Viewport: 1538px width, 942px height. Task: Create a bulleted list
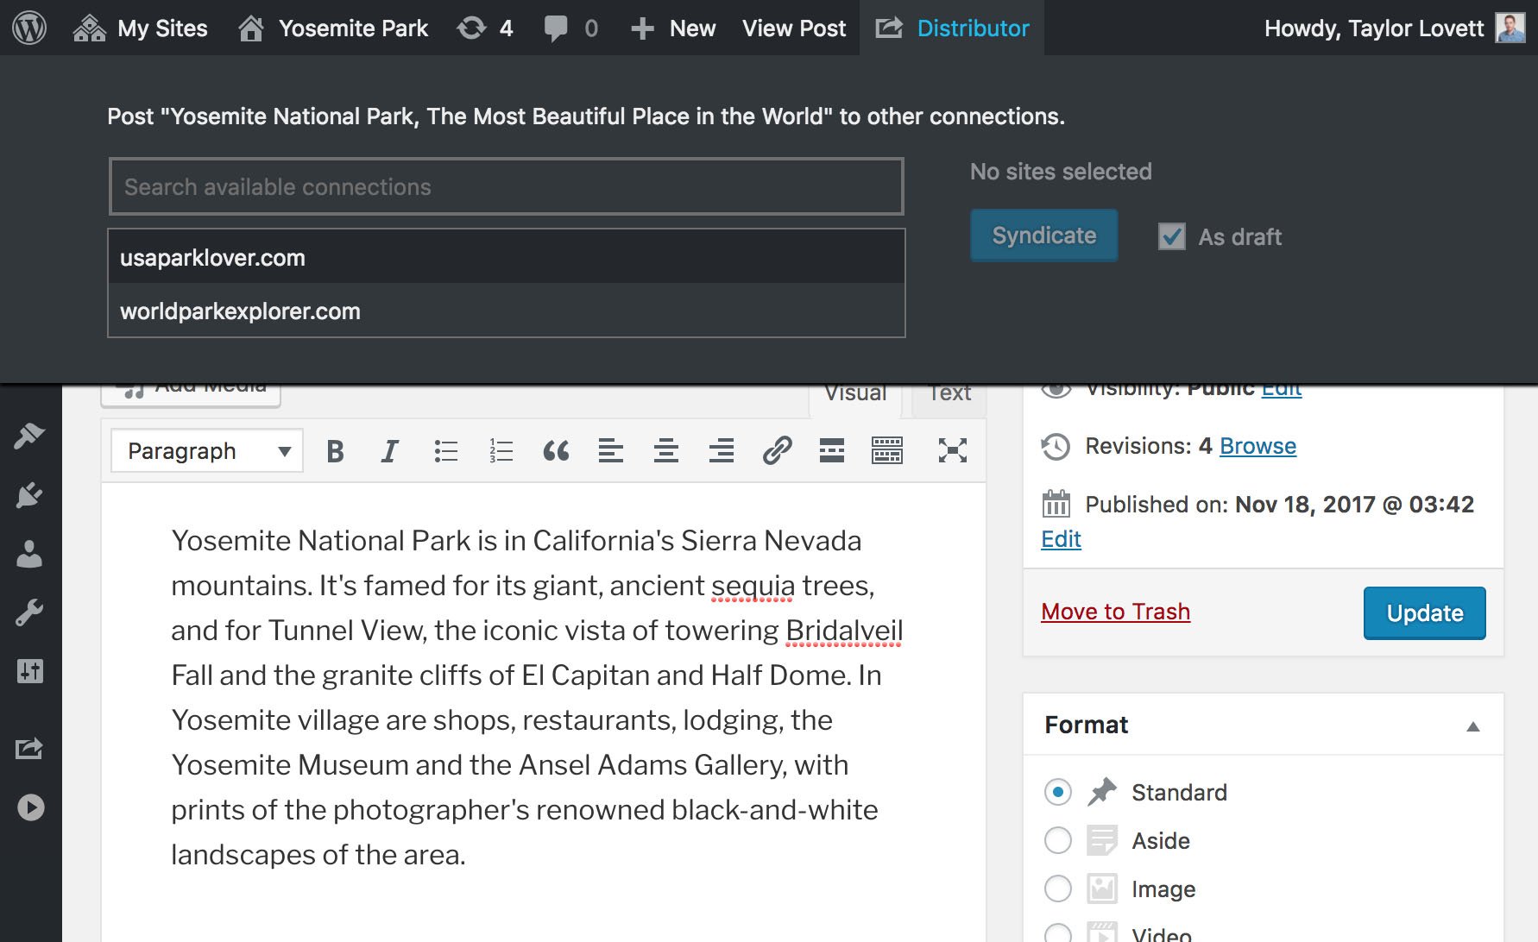point(445,451)
